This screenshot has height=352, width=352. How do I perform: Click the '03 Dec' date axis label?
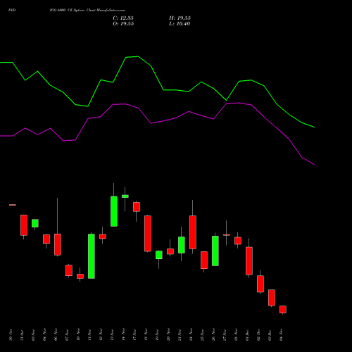coord(270,335)
